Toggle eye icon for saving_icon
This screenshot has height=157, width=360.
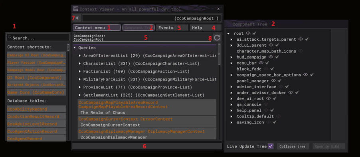coord(268,122)
